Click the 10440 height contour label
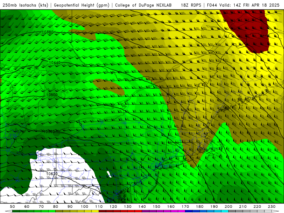Image resolution: width=284 pixels, height=213 pixels. coord(55,63)
